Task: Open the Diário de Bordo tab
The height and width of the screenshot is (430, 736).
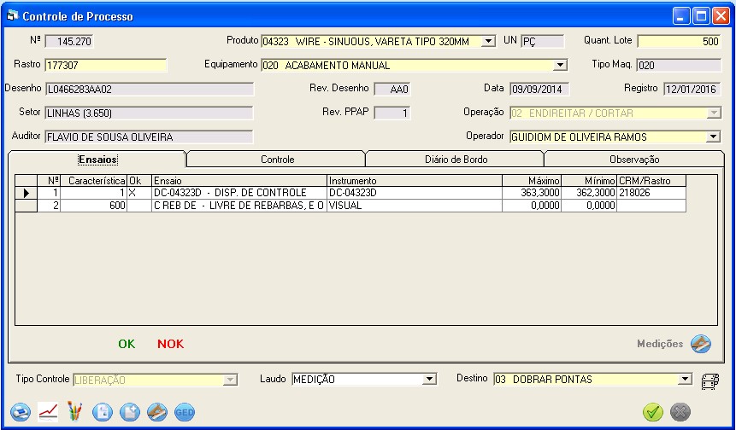Action: point(456,160)
